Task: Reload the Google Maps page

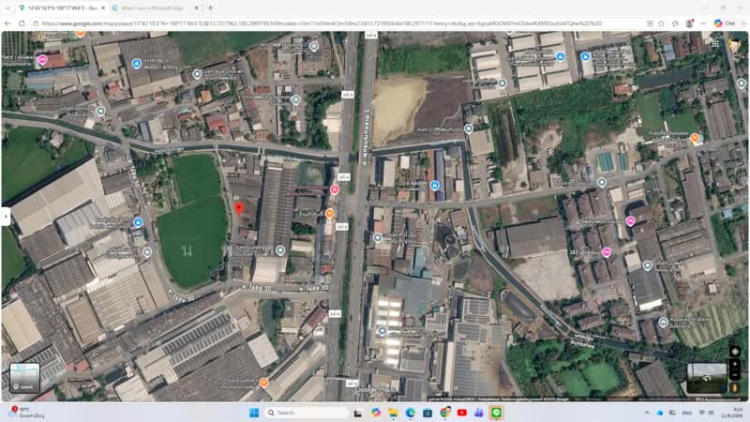Action: [22, 23]
